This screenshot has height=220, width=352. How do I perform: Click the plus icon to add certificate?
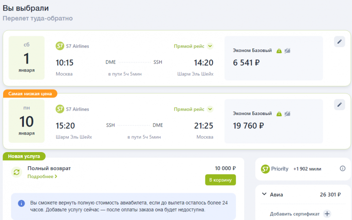tap(327, 214)
